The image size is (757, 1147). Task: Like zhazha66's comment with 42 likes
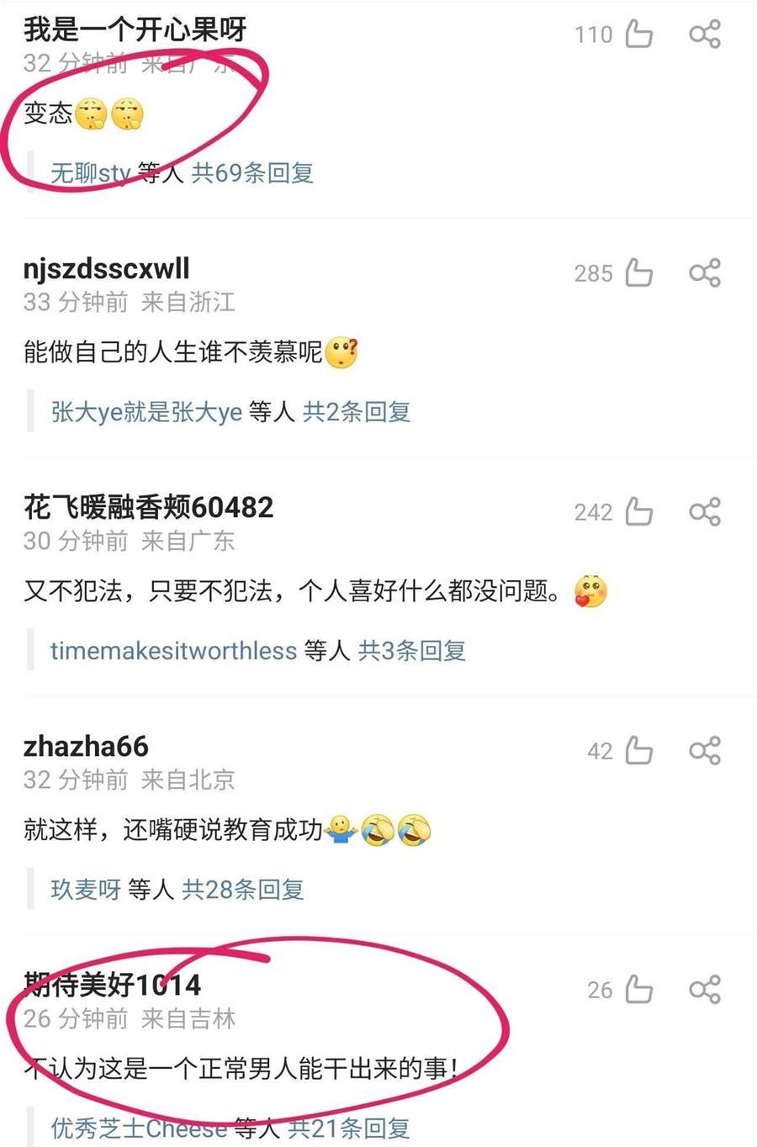click(639, 751)
